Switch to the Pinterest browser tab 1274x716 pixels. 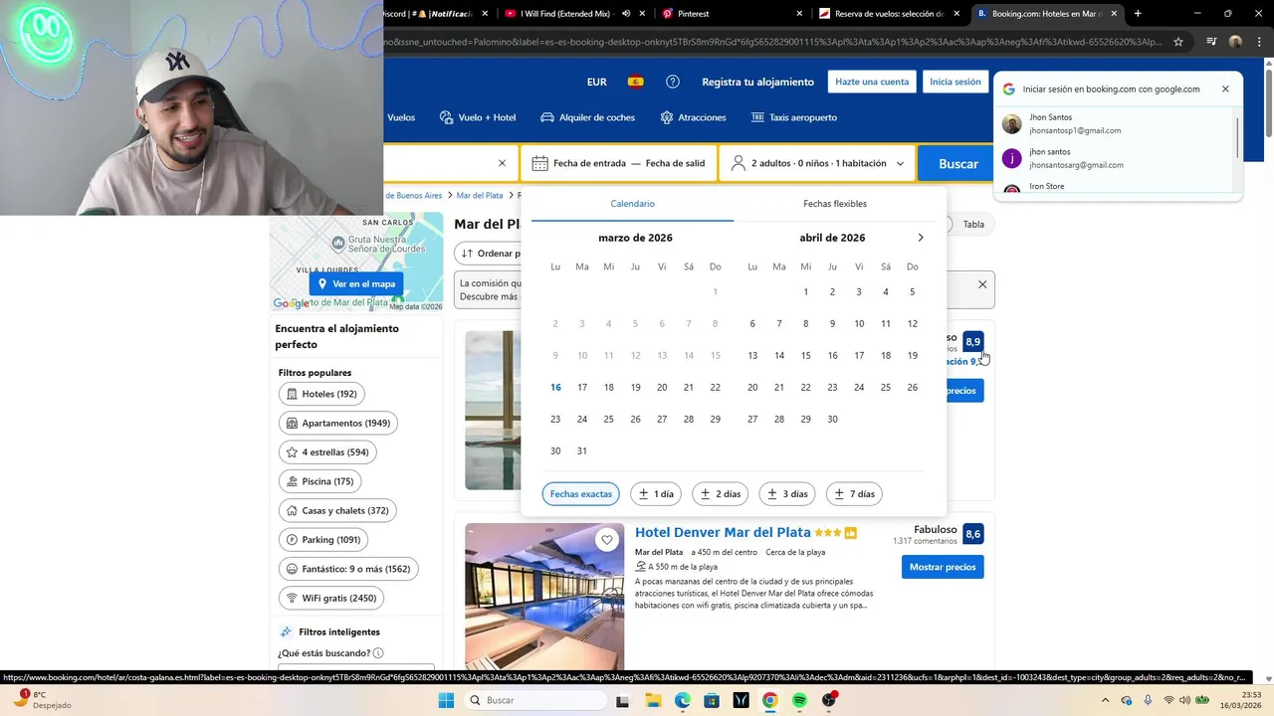[732, 14]
